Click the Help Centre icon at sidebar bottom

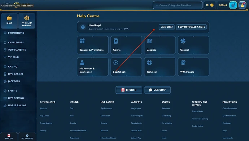pos(27,136)
